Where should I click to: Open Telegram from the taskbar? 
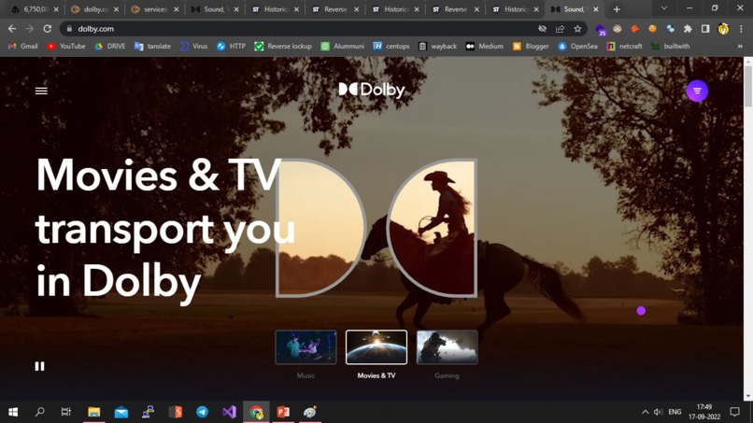202,412
